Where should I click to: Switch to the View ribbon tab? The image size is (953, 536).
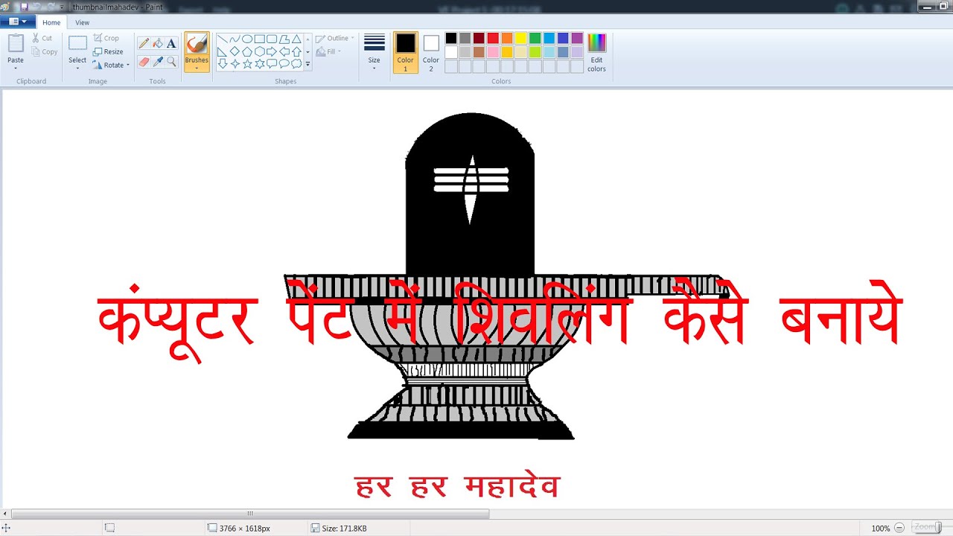click(83, 22)
